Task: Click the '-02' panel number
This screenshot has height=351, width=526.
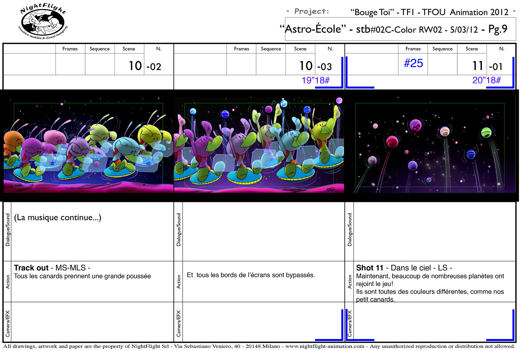Action: (154, 67)
